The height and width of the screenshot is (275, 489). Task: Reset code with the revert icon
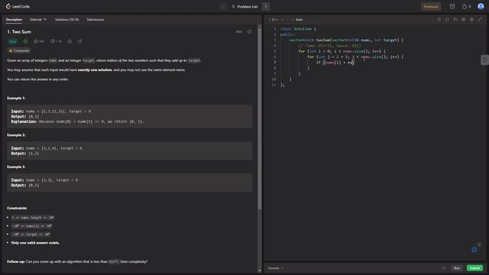[455, 19]
